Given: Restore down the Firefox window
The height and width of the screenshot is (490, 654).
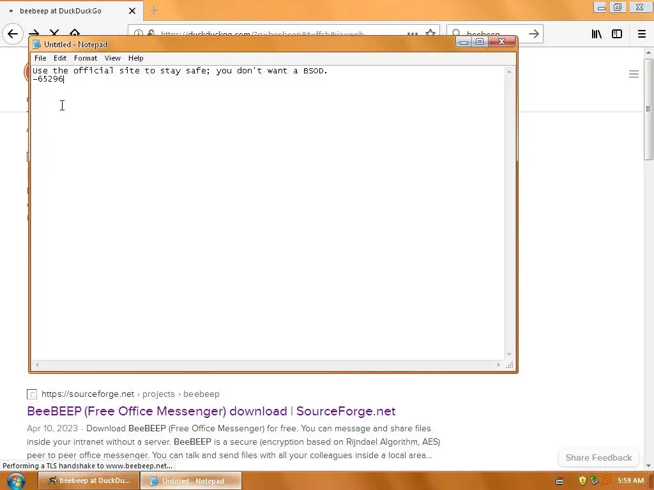Looking at the screenshot, I should click(618, 8).
